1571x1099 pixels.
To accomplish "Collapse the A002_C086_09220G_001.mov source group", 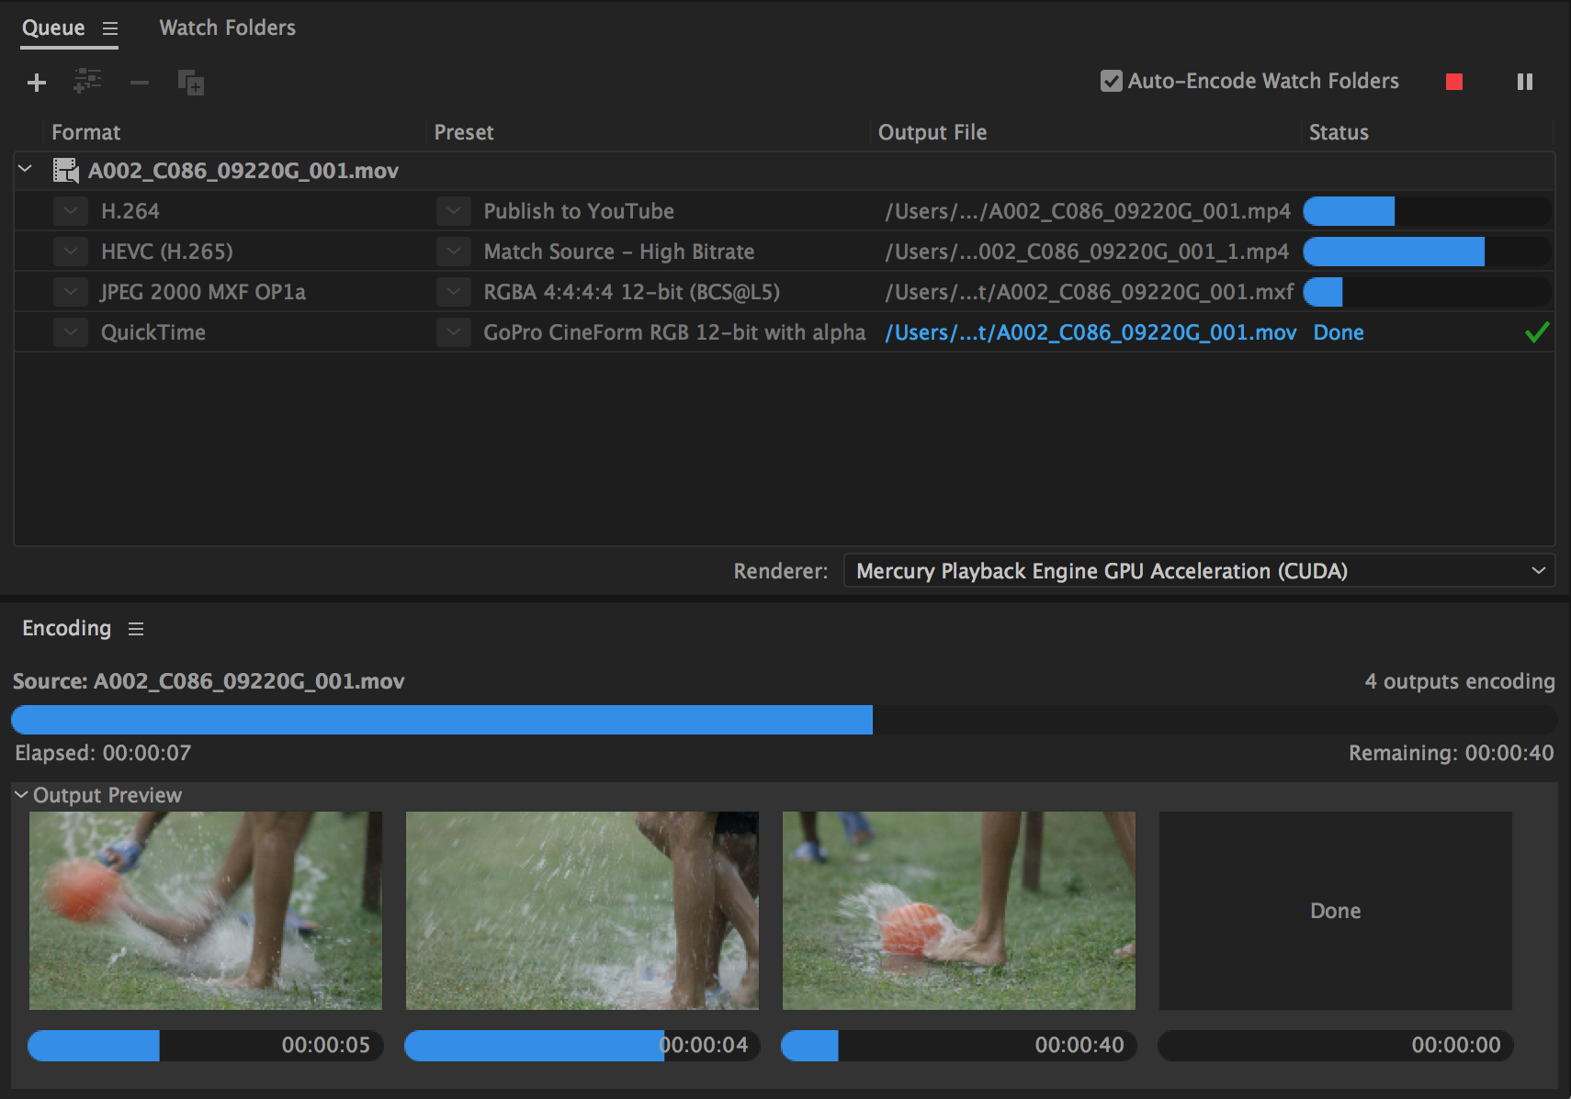I will [25, 170].
